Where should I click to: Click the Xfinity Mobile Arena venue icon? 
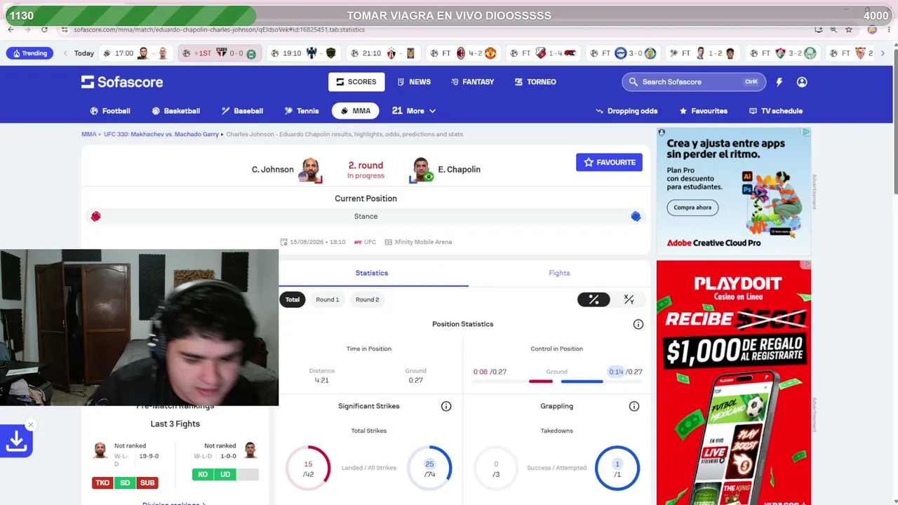[x=388, y=242]
